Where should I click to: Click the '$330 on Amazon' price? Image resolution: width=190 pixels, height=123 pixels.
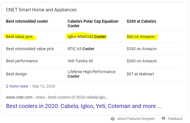[142, 49]
